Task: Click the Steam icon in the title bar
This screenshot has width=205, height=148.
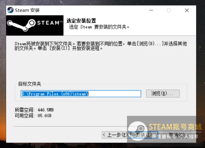Action: pyautogui.click(x=10, y=10)
